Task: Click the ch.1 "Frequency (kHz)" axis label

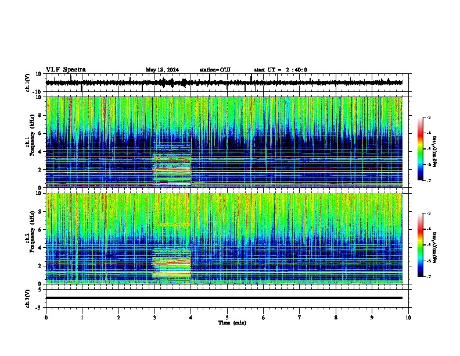Action: click(x=32, y=135)
